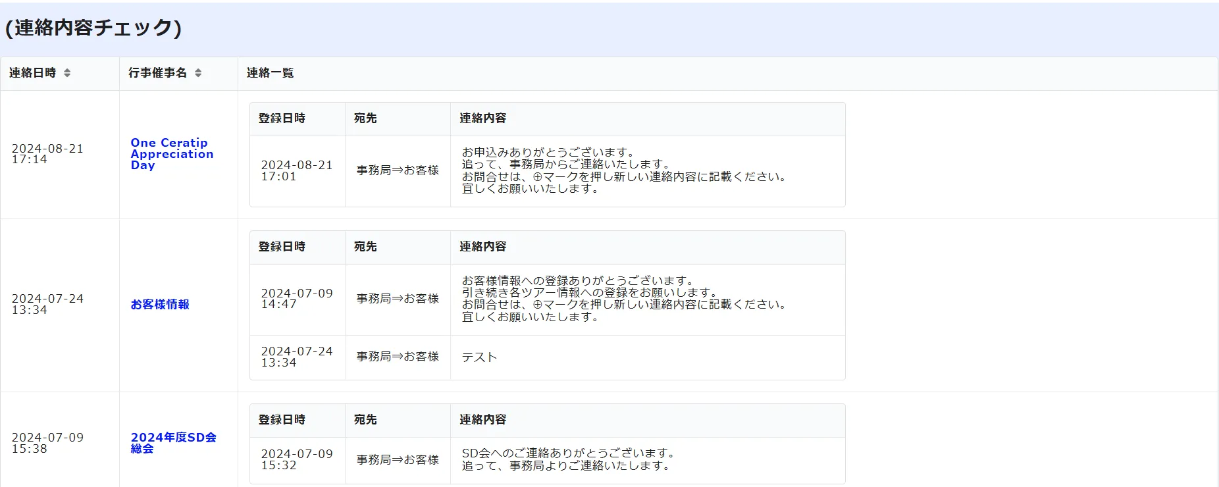
Task: Open the 2024年度SD会総会 link
Action: pos(173,443)
